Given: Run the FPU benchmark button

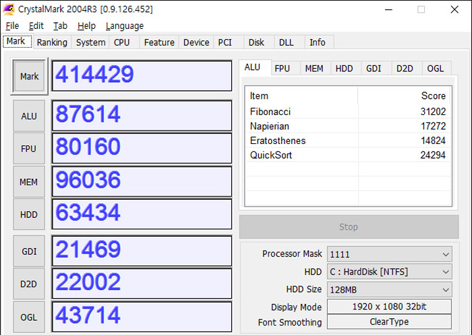Looking at the screenshot, I should [x=29, y=149].
